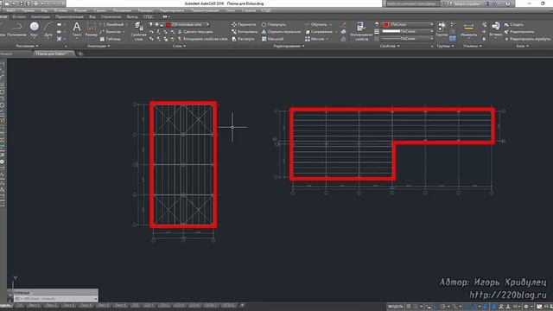
Task: Expand the Свойства panel
Action: (x=390, y=46)
